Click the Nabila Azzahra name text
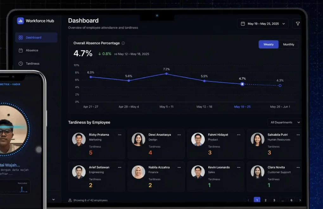Viewport: 323px width, 209px height. (x=159, y=168)
